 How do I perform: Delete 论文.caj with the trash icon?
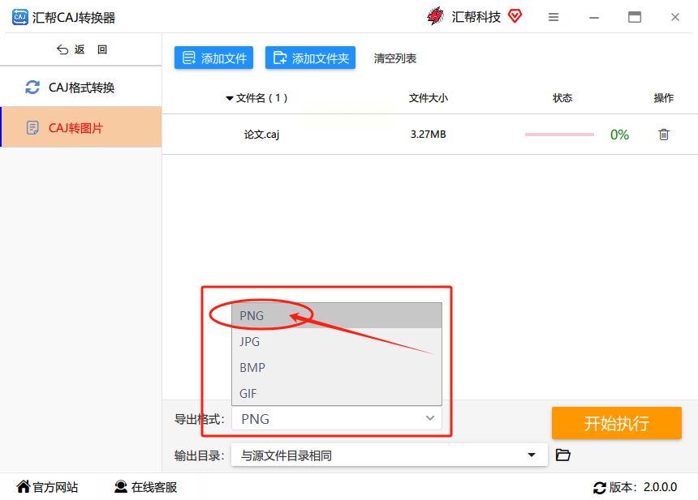click(664, 135)
